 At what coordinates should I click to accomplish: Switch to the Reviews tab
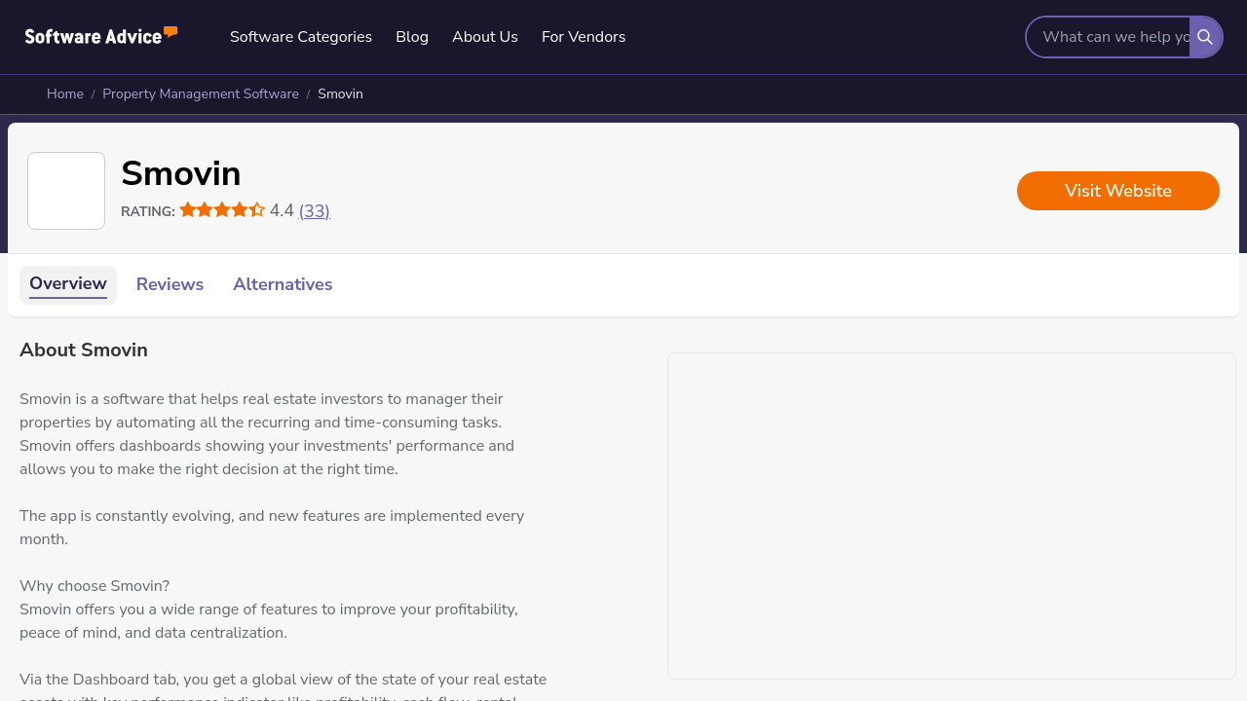170,284
